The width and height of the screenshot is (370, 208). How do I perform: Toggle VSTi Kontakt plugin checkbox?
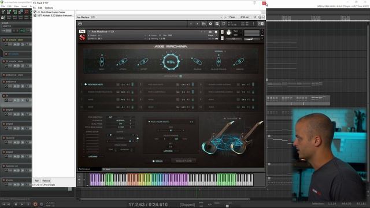point(35,16)
